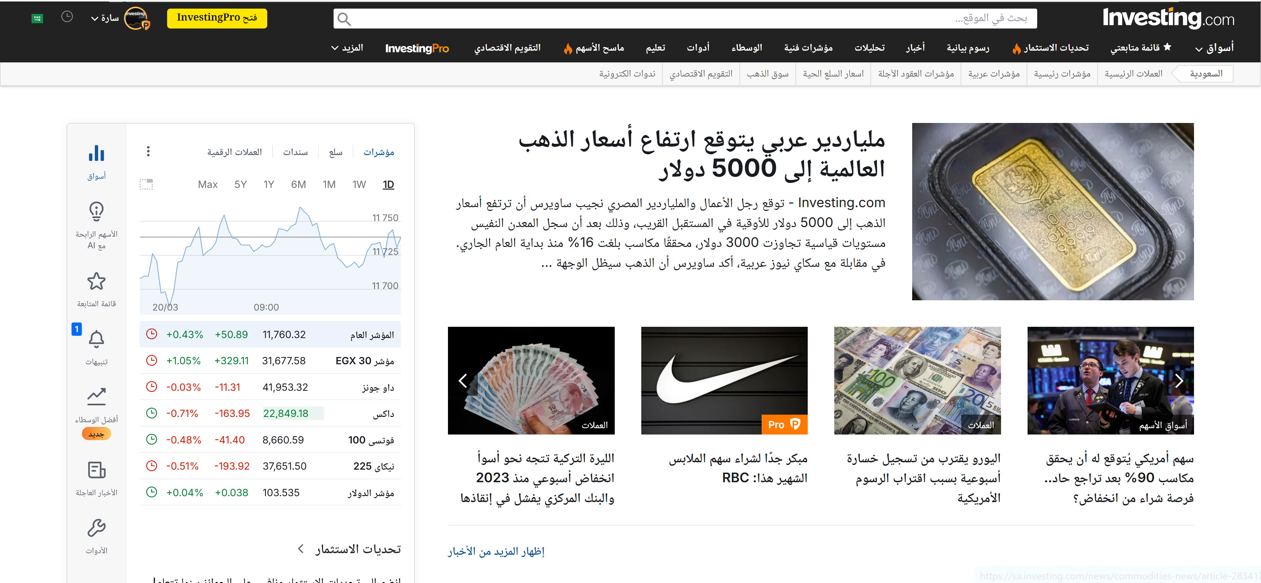This screenshot has height=583, width=1261.
Task: Click the star icon next to قائمة متابعتي
Action: click(1167, 47)
